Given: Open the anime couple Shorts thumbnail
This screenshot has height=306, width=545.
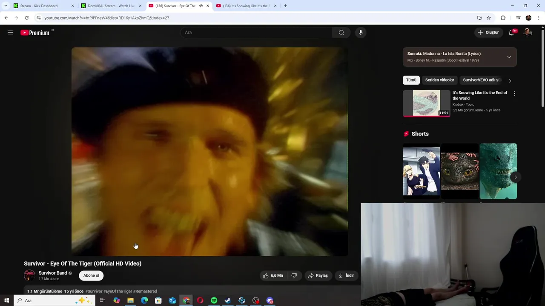Looking at the screenshot, I should pyautogui.click(x=421, y=171).
